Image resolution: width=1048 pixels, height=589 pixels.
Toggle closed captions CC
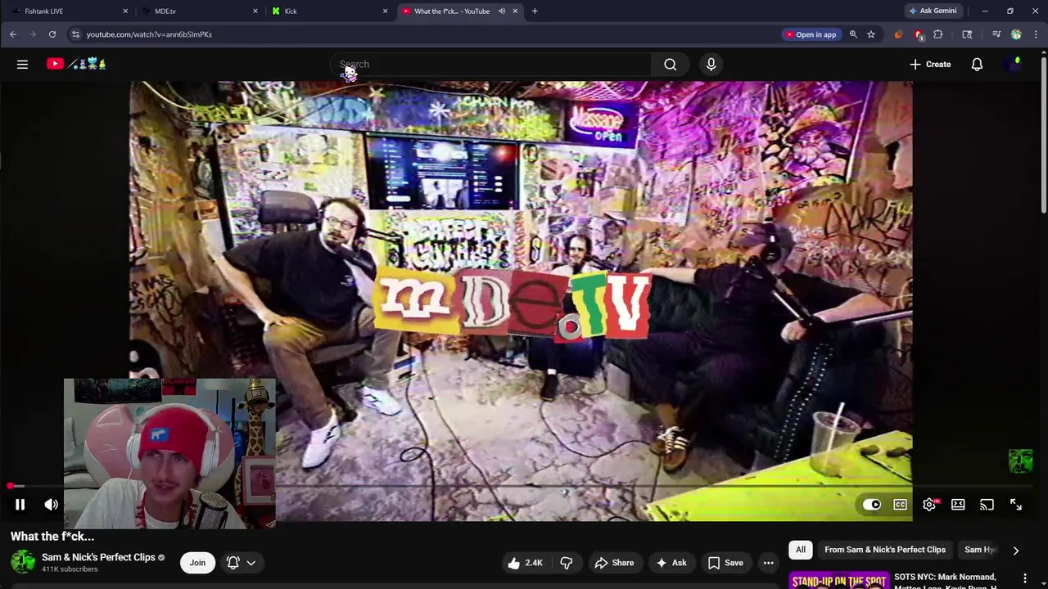900,505
